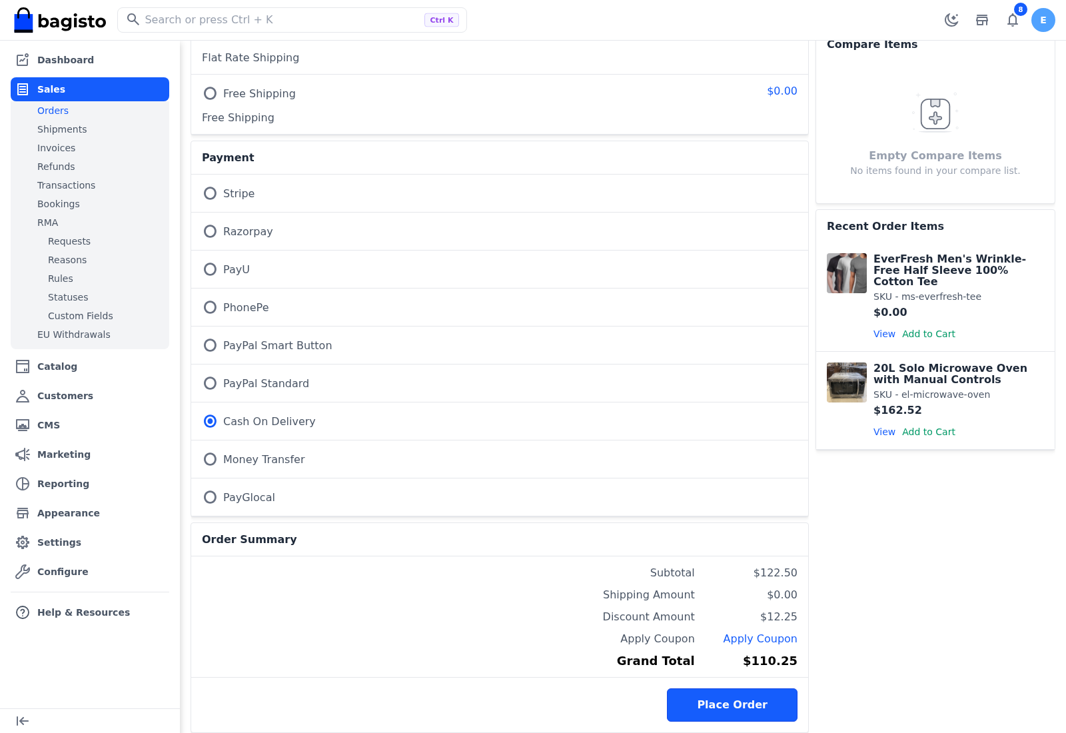Add EverFresh Men's Tee to cart

click(929, 334)
